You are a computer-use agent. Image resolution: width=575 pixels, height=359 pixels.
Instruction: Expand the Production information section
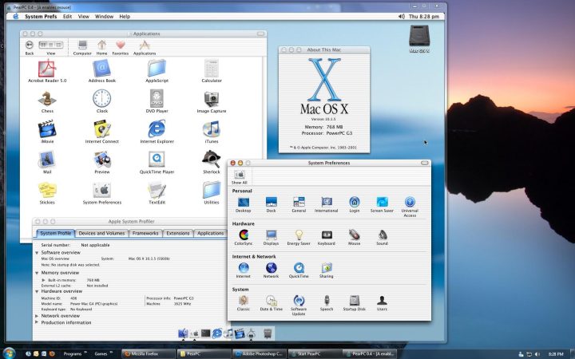tap(37, 322)
